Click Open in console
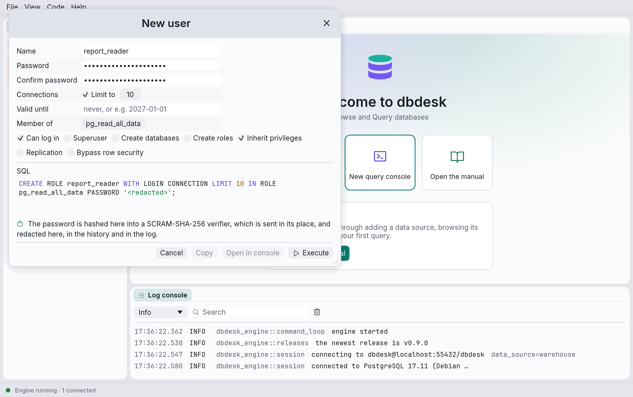Viewport: 633px width, 397px height. pyautogui.click(x=253, y=253)
